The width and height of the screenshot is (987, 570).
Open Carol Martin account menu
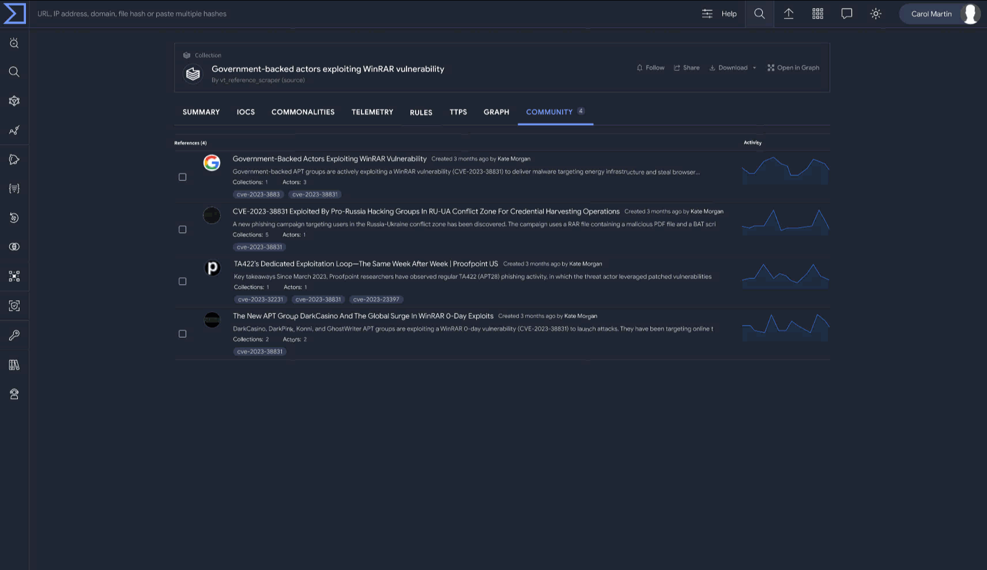[939, 14]
